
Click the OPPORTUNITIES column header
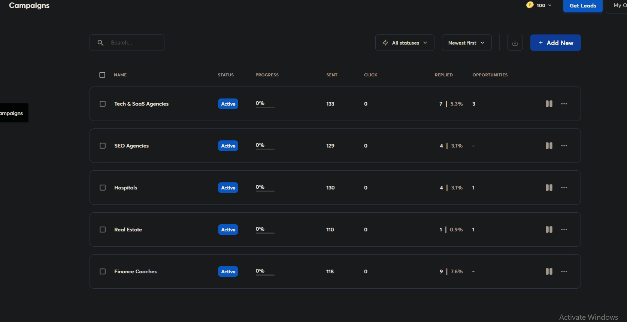(490, 75)
